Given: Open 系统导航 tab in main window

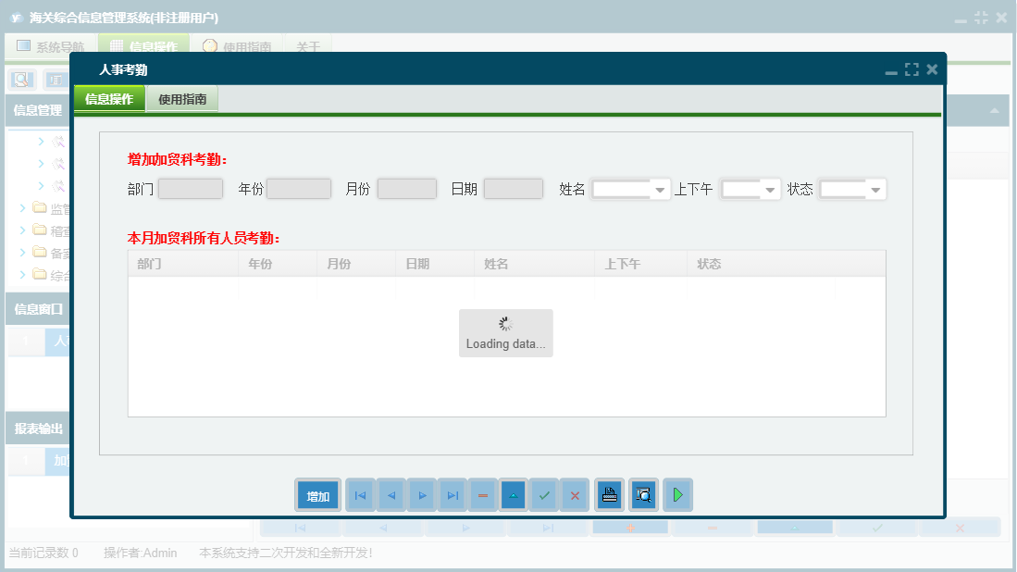Looking at the screenshot, I should tap(51, 46).
